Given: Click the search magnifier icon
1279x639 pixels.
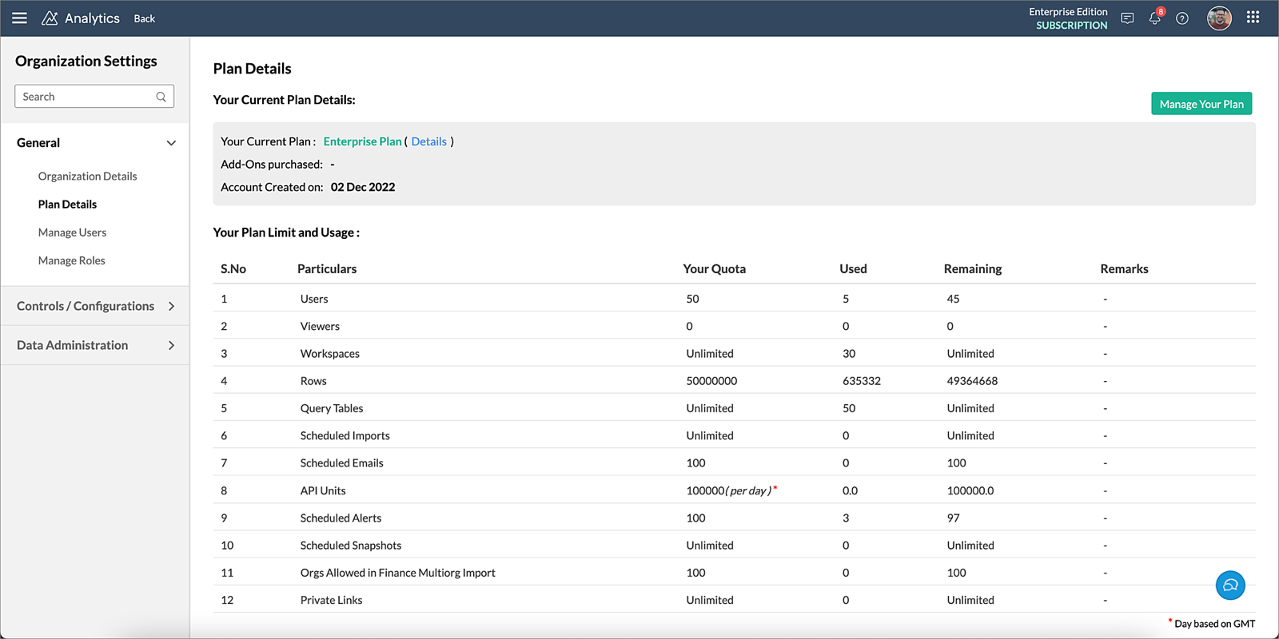Looking at the screenshot, I should click(x=161, y=97).
